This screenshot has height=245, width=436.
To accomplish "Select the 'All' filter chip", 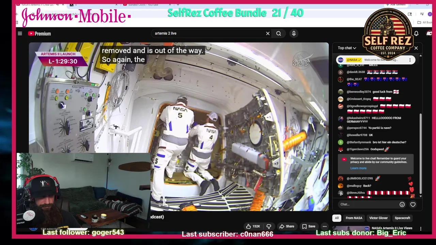I will [x=337, y=218].
